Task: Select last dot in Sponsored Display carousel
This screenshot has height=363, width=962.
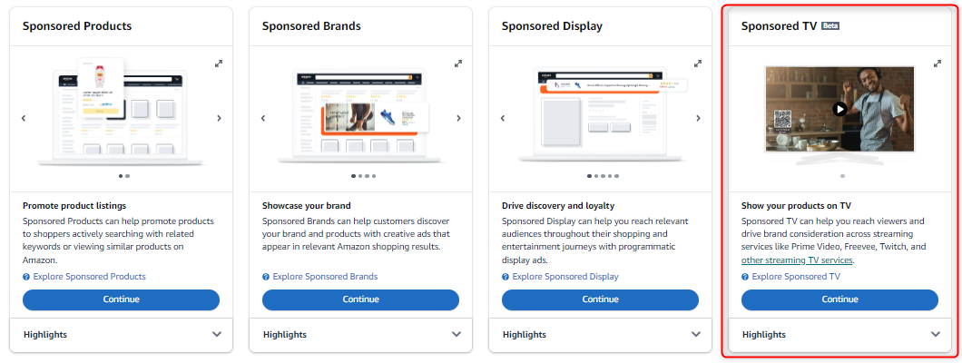Action: click(616, 176)
